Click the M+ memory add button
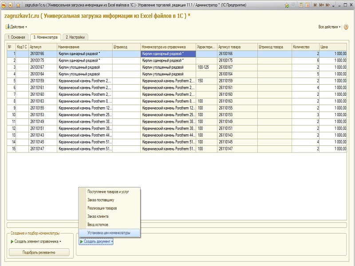The image size is (355, 266). tap(321, 5)
